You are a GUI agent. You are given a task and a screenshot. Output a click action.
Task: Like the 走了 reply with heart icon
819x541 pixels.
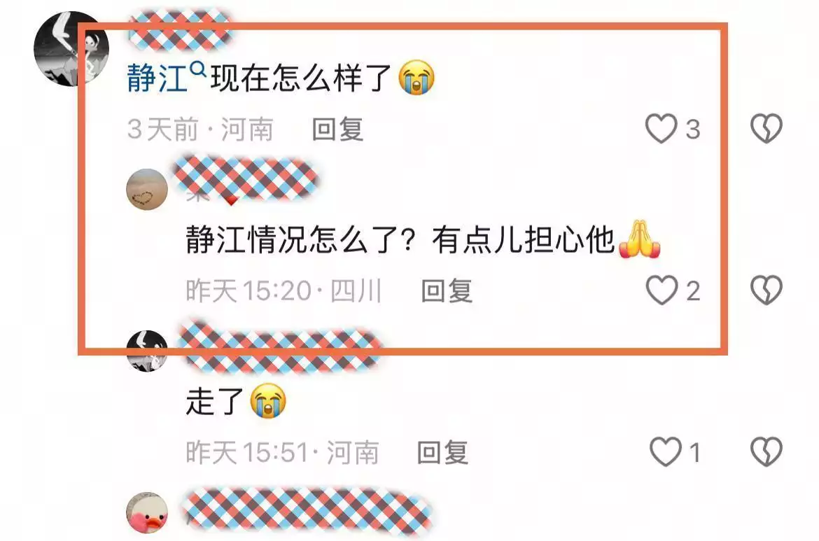tap(666, 451)
